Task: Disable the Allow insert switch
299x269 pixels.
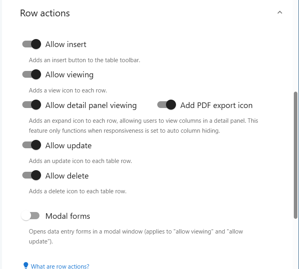Action: click(x=31, y=44)
